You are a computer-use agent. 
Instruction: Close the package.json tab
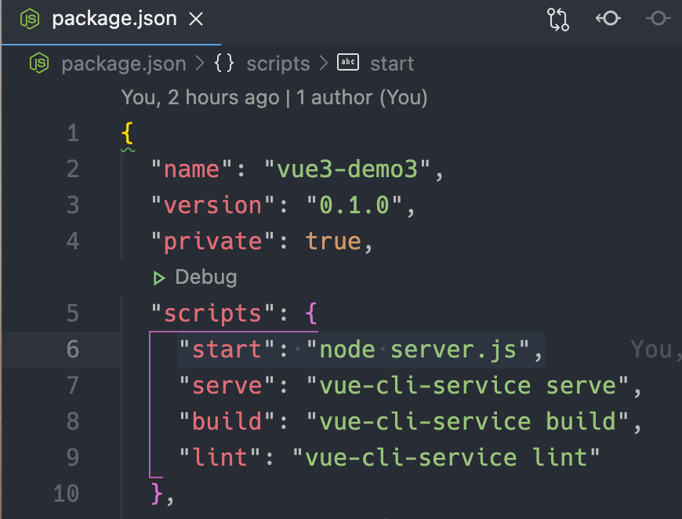tap(196, 20)
